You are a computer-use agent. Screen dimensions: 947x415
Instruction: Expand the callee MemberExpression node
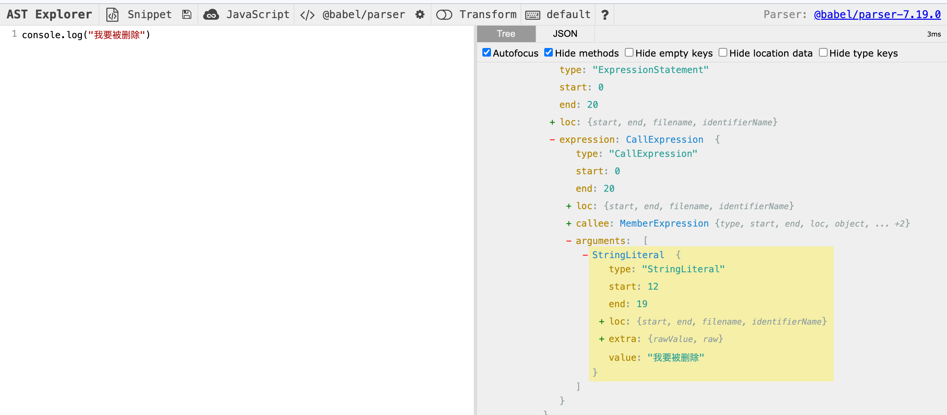569,223
